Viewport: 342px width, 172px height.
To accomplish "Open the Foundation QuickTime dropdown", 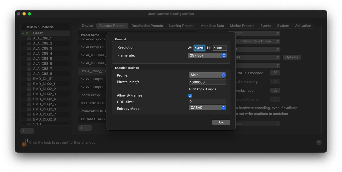I will click(x=258, y=41).
